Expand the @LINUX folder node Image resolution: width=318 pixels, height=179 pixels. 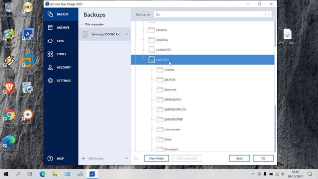pos(152,80)
